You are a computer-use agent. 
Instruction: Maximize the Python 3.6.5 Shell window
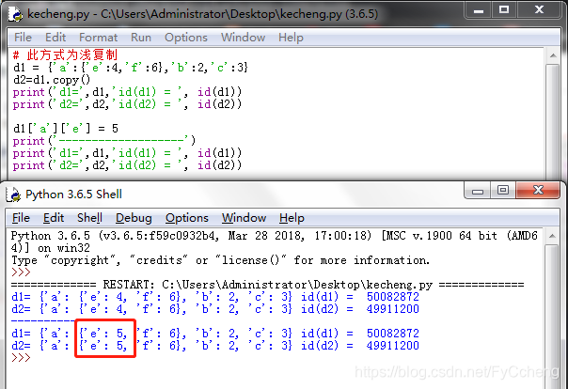tap(503, 191)
